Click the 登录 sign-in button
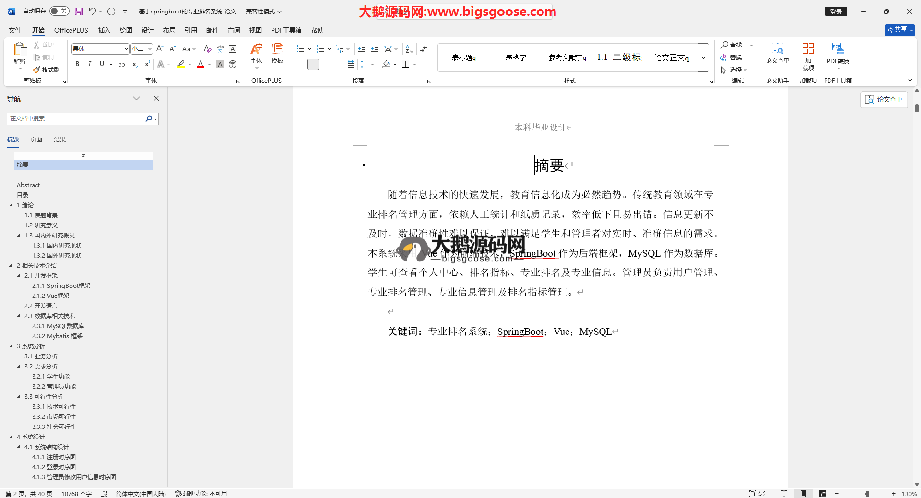 836,12
